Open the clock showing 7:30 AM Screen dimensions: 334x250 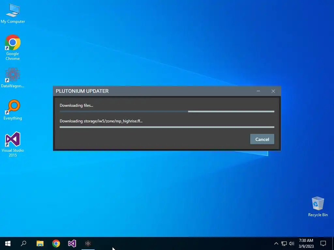click(x=306, y=243)
